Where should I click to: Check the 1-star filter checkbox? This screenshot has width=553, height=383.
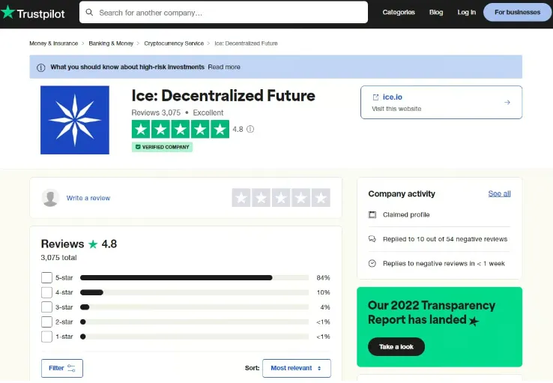[46, 337]
